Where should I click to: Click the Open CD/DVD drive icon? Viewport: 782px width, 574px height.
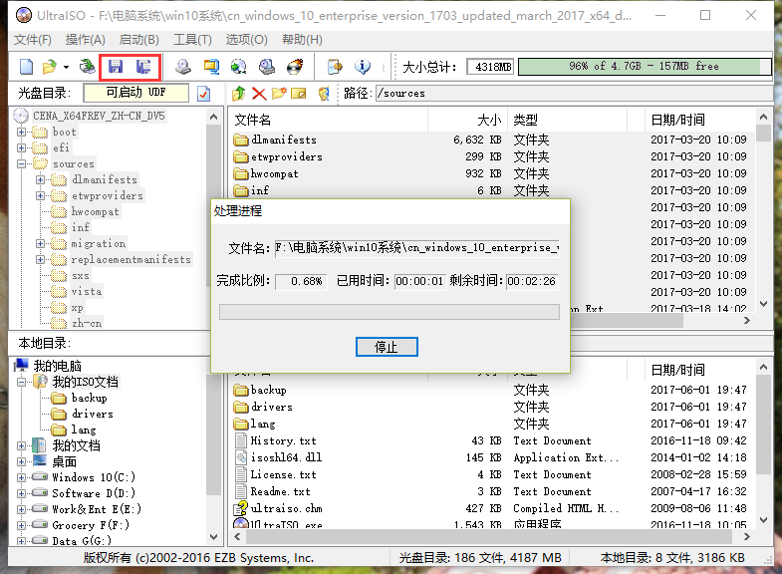click(x=88, y=67)
